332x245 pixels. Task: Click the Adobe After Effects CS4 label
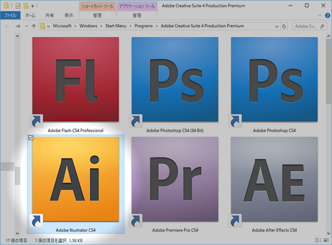274,230
